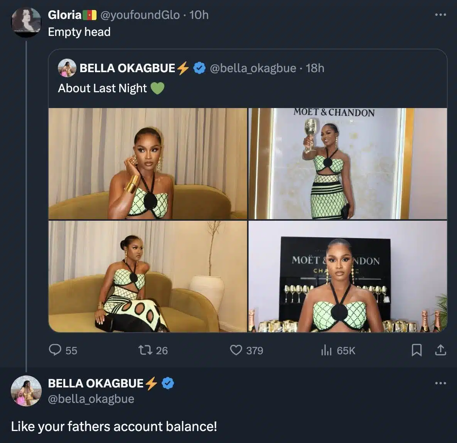This screenshot has height=443, width=457.
Task: Click the 18h timestamp on the quoted tweet
Action: [x=315, y=68]
